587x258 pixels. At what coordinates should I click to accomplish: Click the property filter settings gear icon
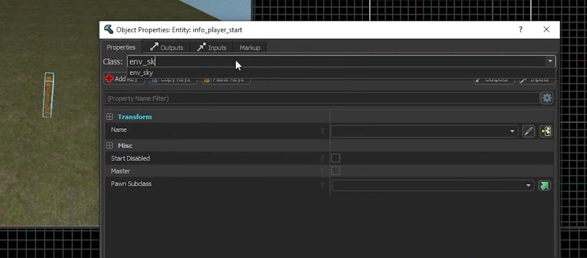click(x=546, y=98)
